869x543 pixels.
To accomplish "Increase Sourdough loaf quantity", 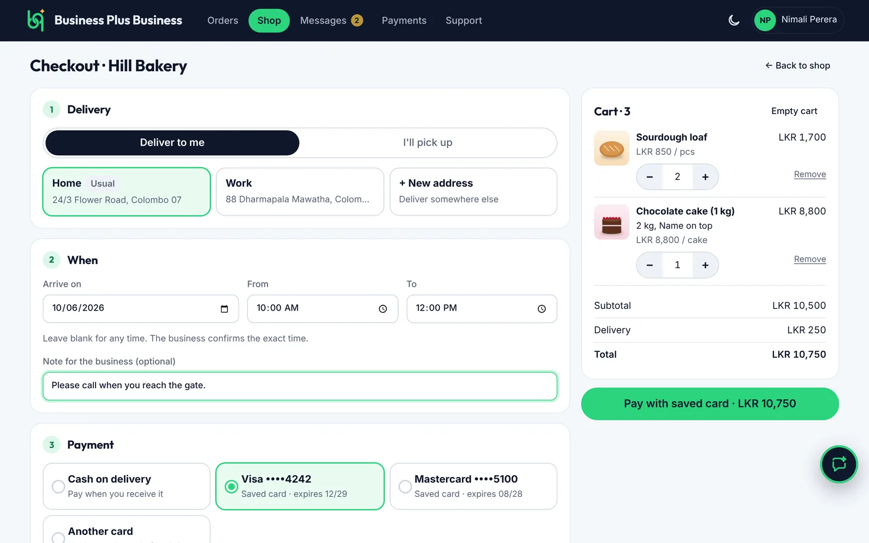I will tap(705, 177).
